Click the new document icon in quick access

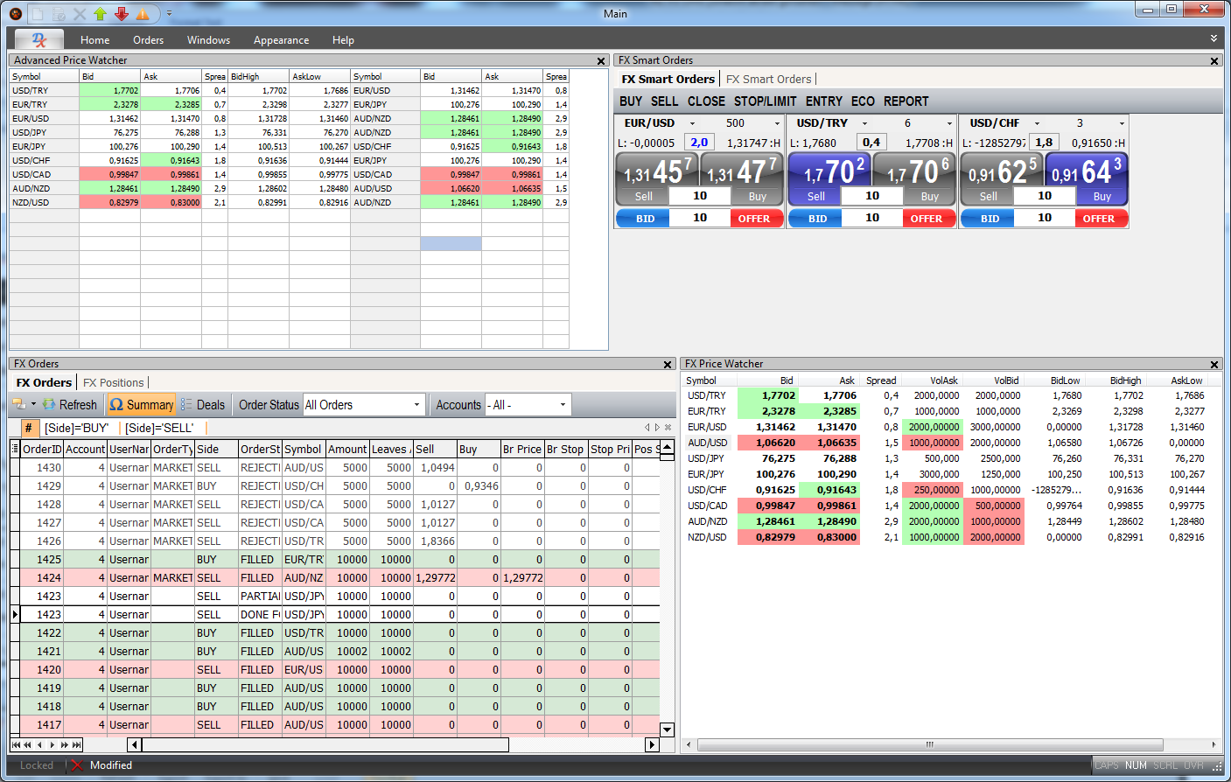click(38, 13)
